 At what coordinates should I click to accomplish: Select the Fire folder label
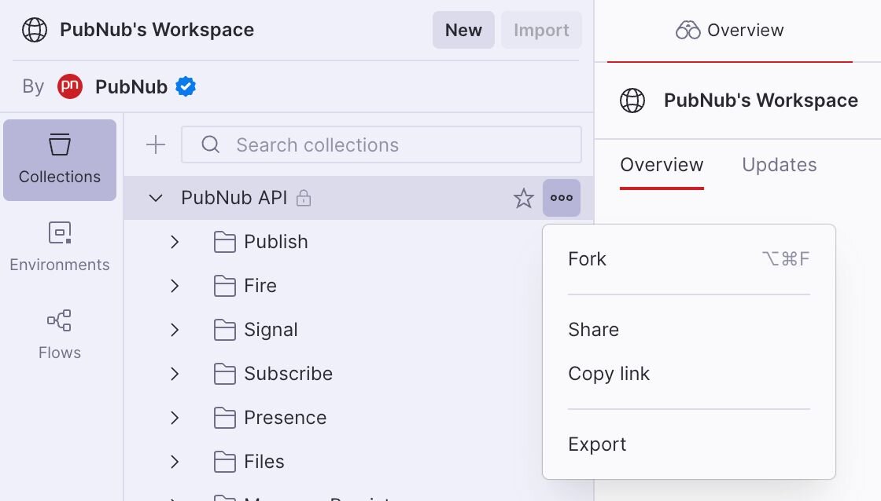(x=260, y=286)
